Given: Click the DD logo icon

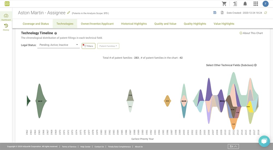Looking at the screenshot, I should tap(7, 4).
